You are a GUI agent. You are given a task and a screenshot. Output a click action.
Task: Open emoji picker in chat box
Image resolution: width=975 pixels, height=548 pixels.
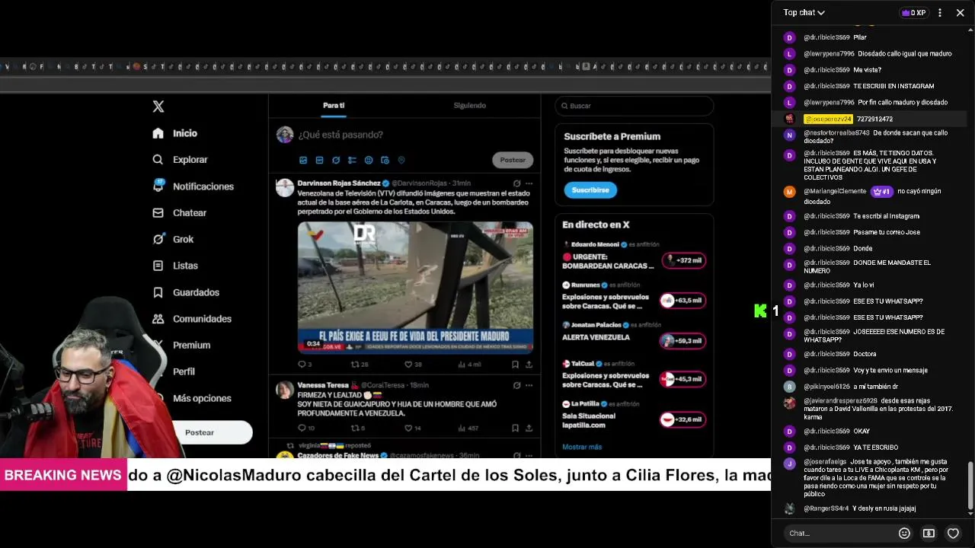904,533
